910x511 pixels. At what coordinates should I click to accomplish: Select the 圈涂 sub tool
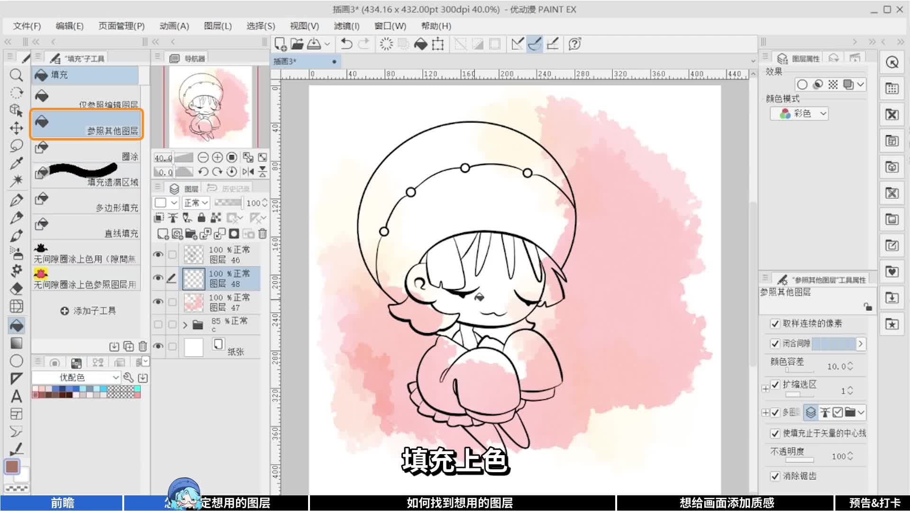(x=86, y=151)
